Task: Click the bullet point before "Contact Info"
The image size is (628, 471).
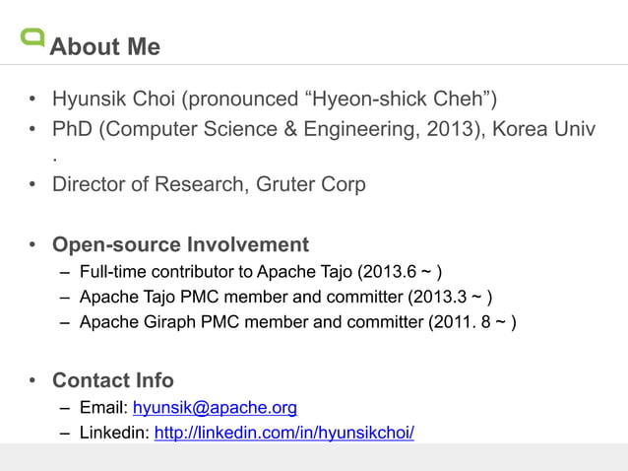Action: pos(32,381)
